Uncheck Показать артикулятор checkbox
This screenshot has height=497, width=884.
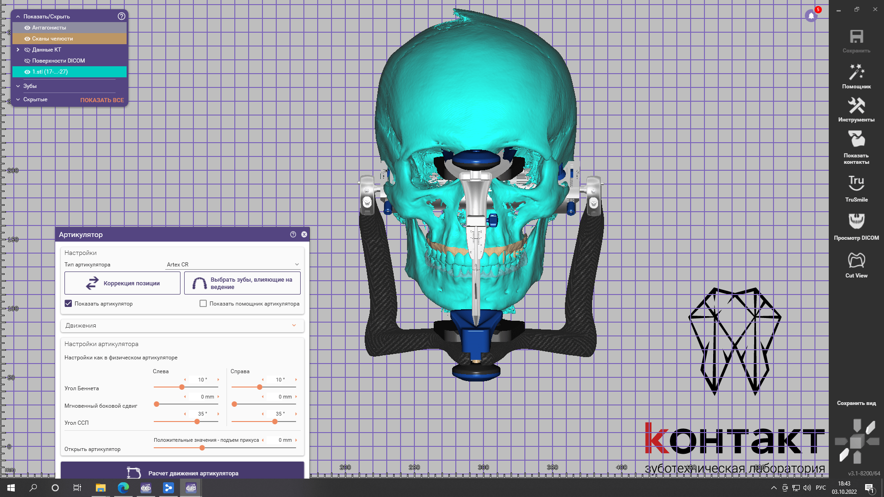(x=69, y=304)
